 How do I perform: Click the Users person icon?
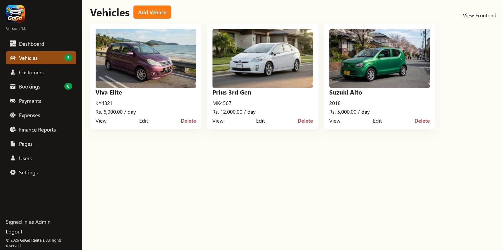13,158
